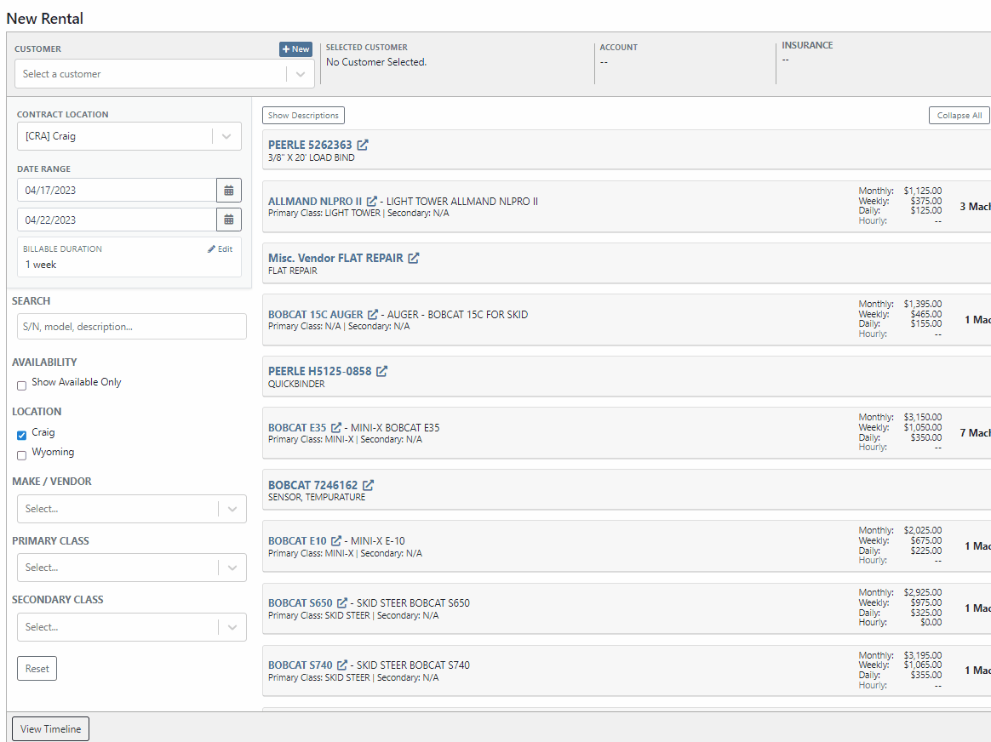Open PEERLE H5125-0858 external link icon
The height and width of the screenshot is (742, 991).
pos(381,371)
